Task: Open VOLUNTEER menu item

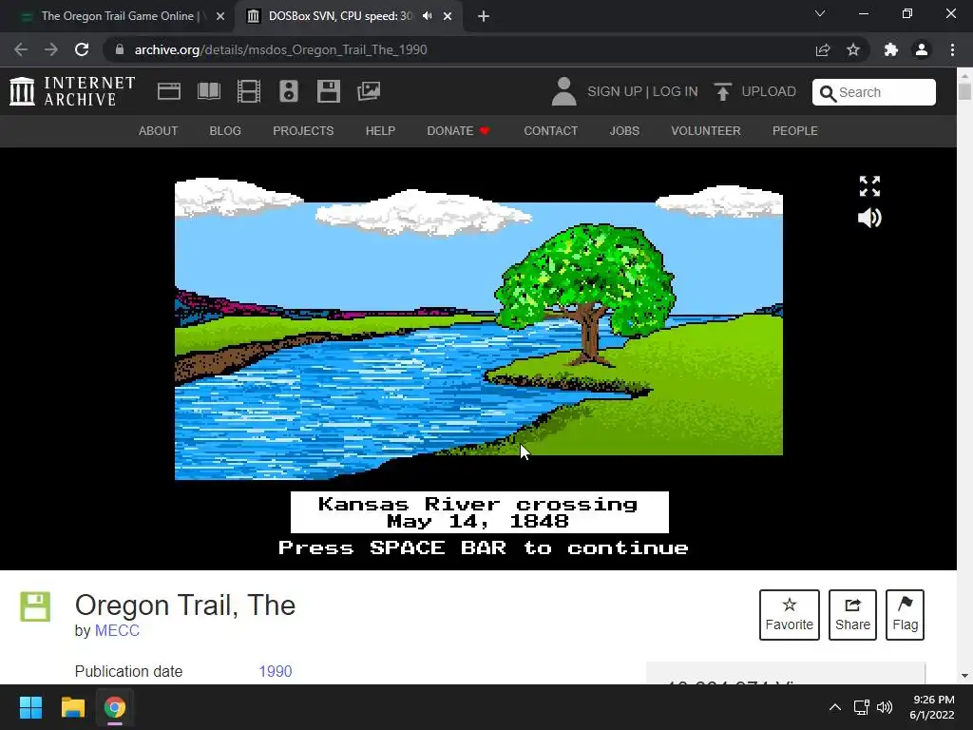Action: (706, 131)
